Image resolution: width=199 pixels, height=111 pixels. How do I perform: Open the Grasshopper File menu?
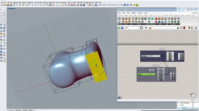coord(119,13)
